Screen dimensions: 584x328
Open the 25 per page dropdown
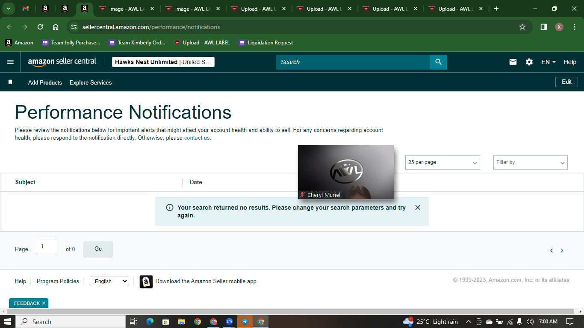point(442,162)
